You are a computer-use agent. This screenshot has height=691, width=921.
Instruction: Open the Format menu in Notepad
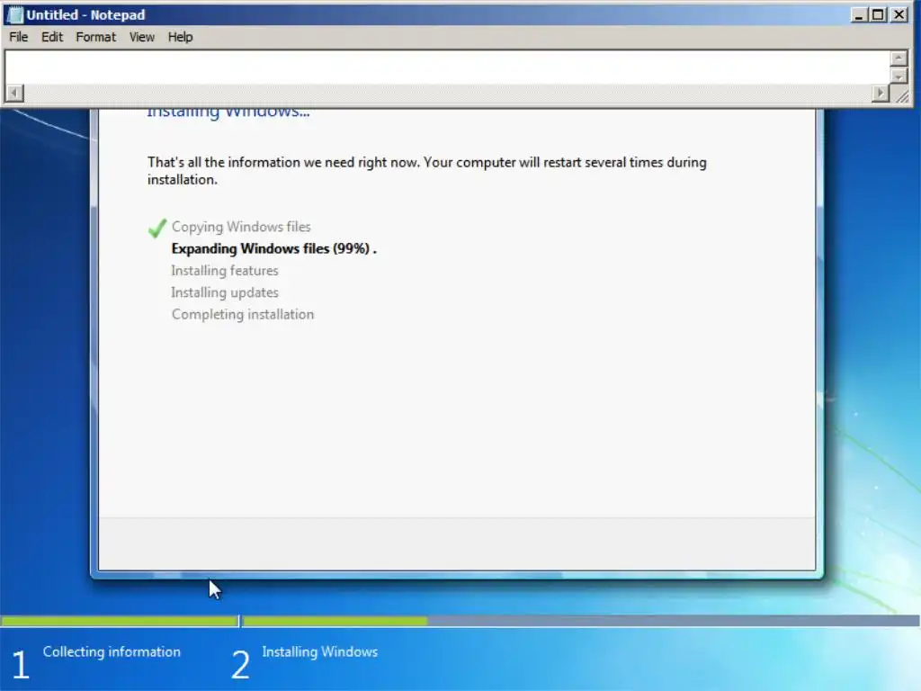(x=95, y=37)
